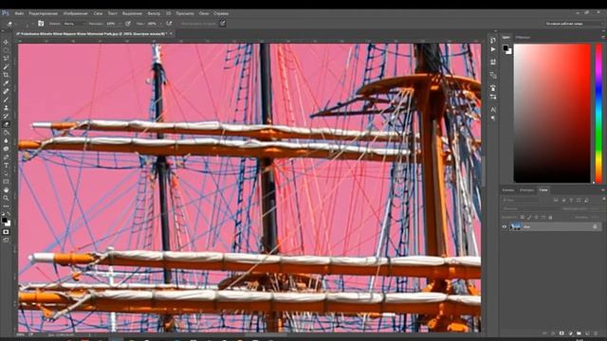Open the Изображение menu
Screen dimensions: 607x341
(76, 13)
